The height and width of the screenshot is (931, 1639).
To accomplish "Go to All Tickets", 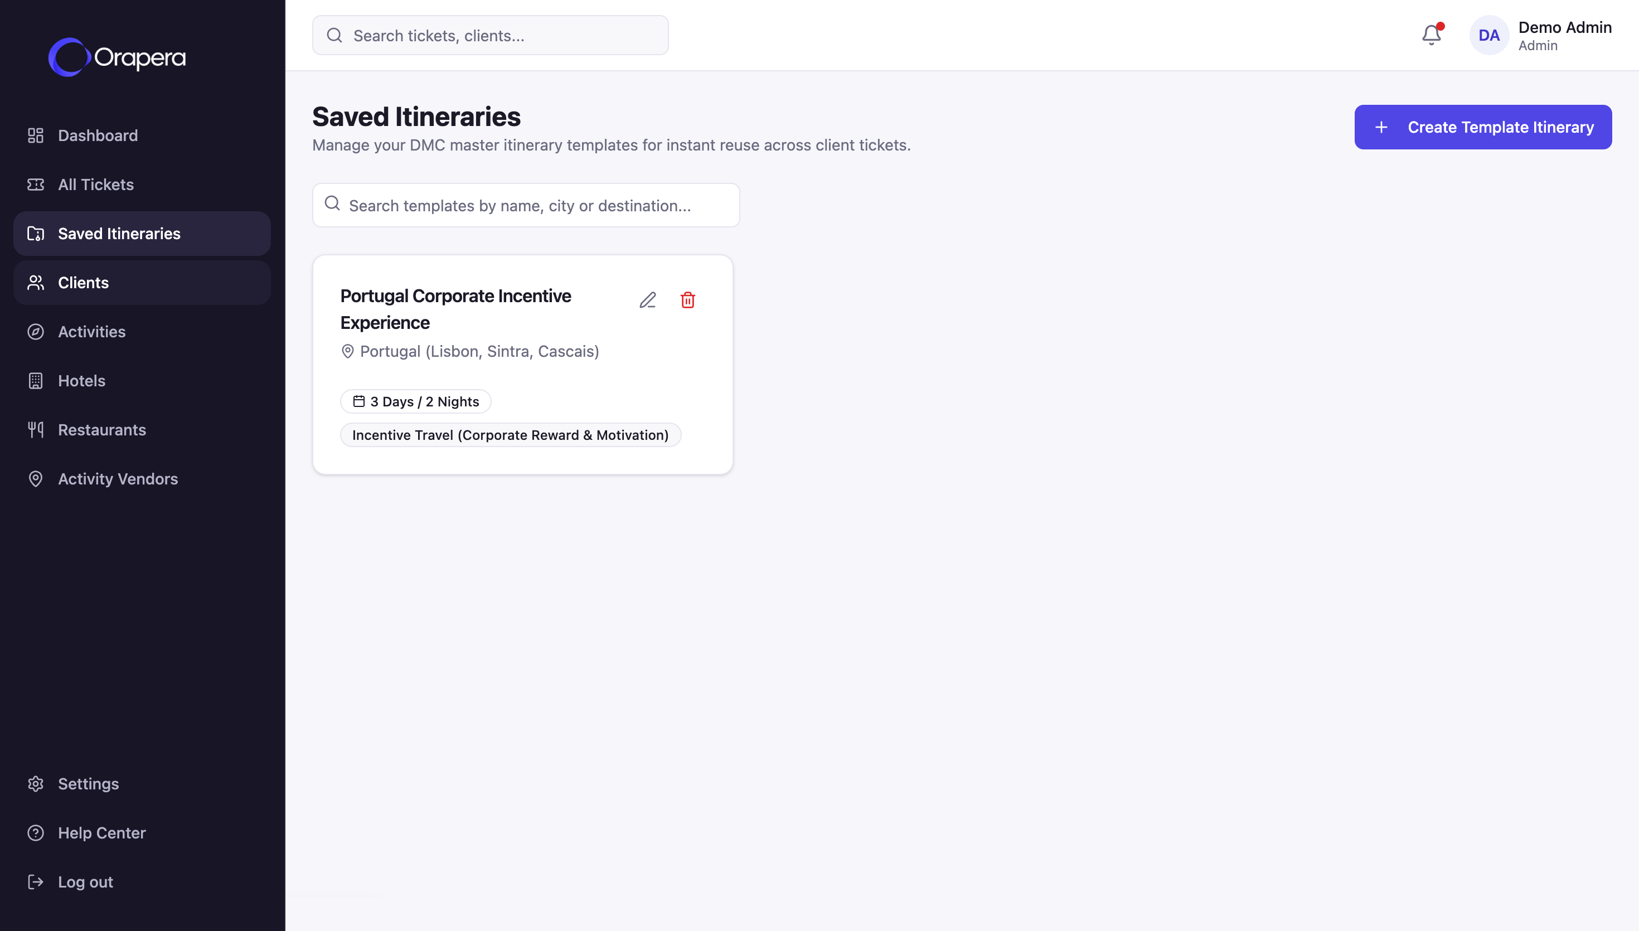I will click(x=142, y=185).
